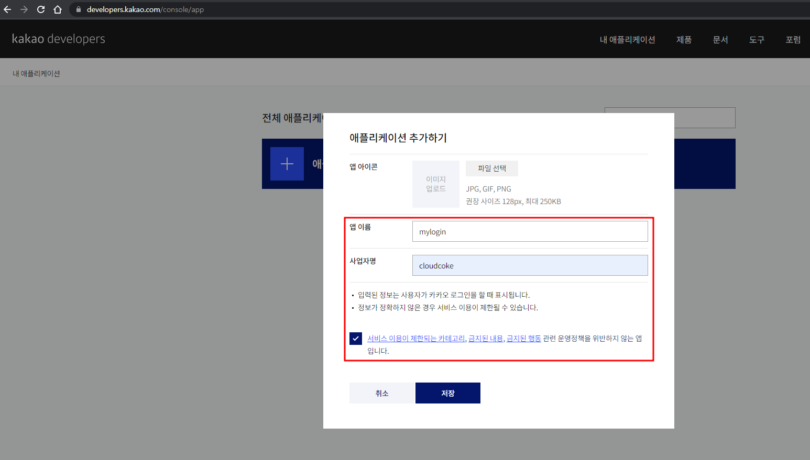The height and width of the screenshot is (460, 810).
Task: Click the padlock icon in the address bar
Action: click(78, 9)
